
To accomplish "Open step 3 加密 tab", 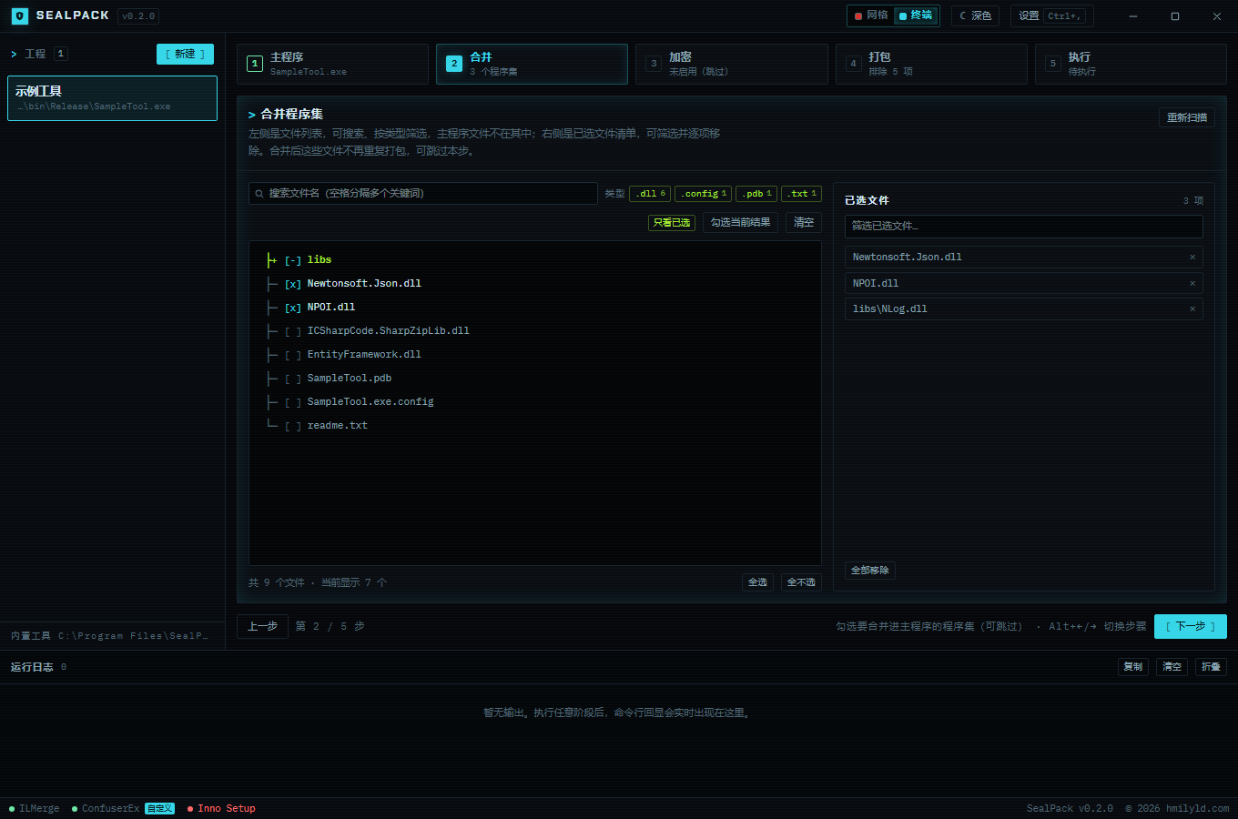I will 732,64.
